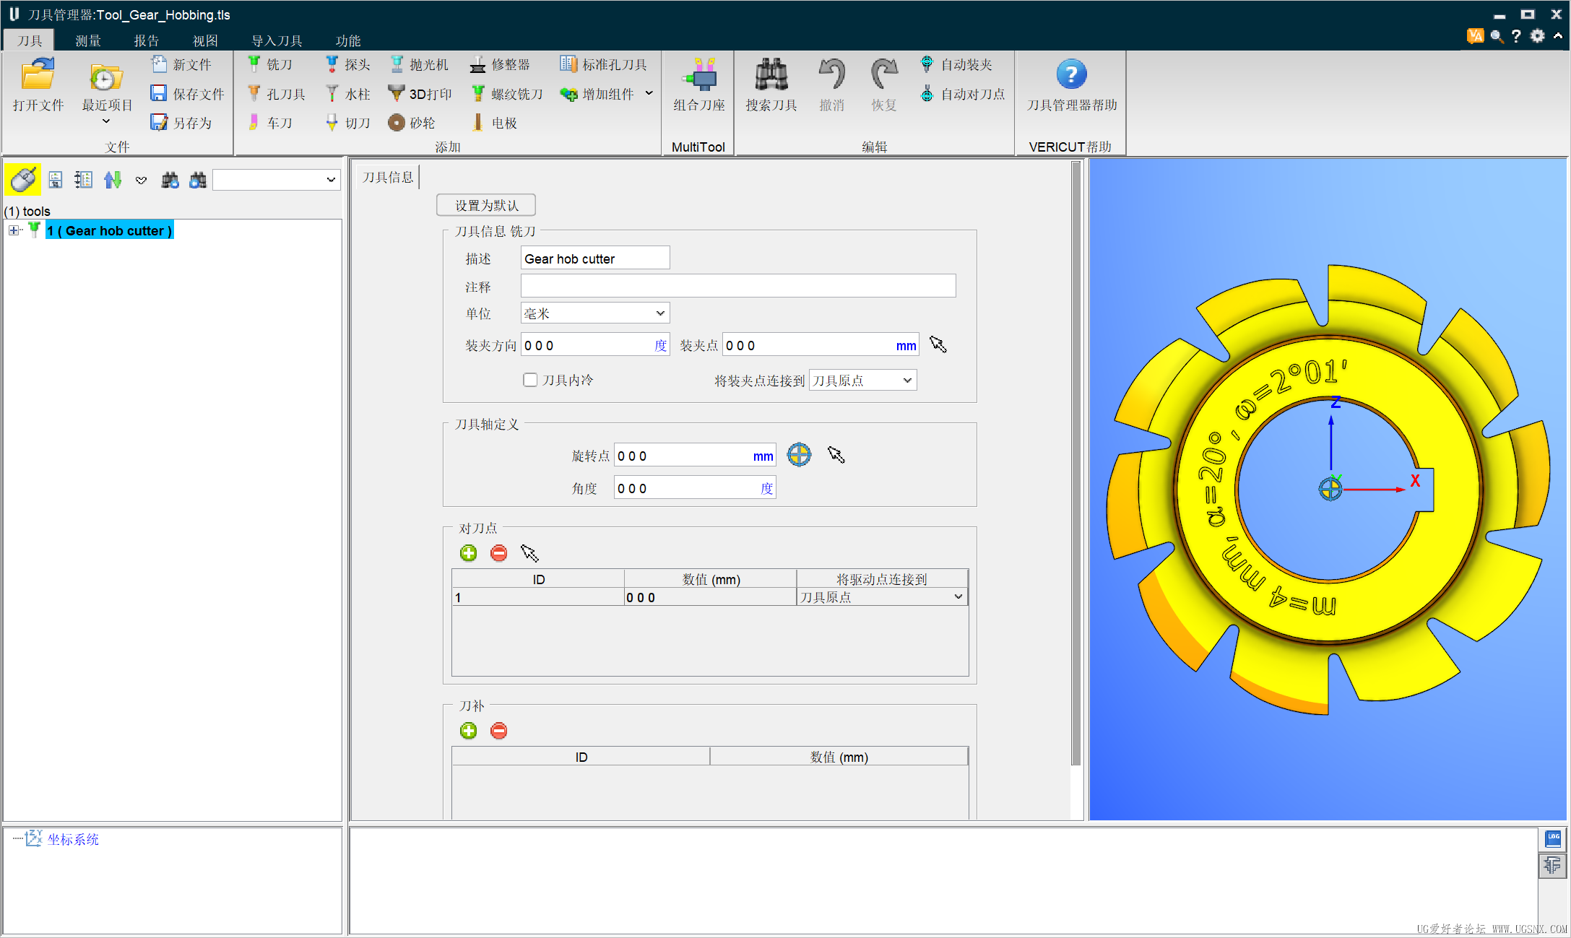Click the LOG icon at bottom right
Image resolution: width=1571 pixels, height=938 pixels.
[x=1553, y=838]
